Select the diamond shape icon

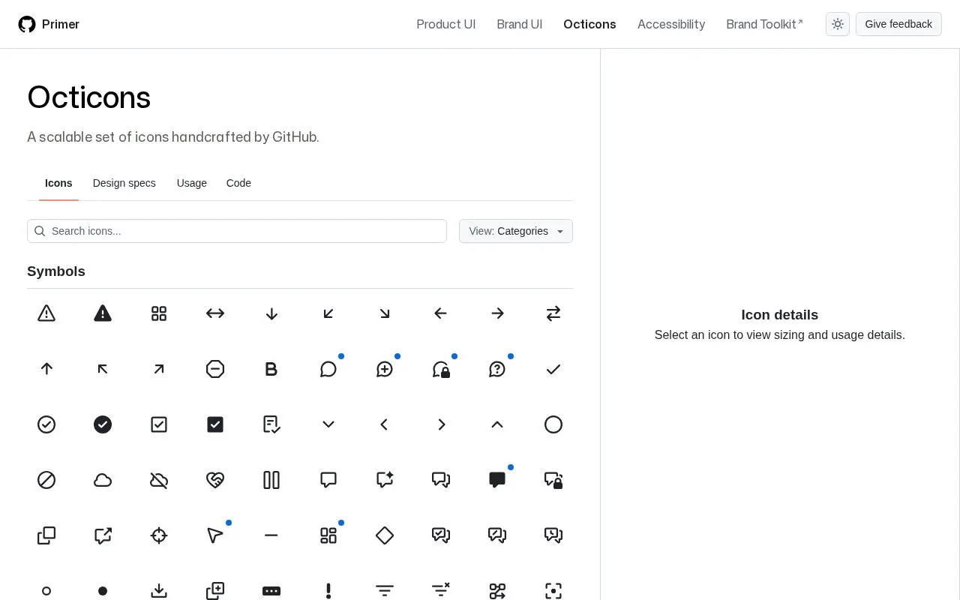(385, 535)
